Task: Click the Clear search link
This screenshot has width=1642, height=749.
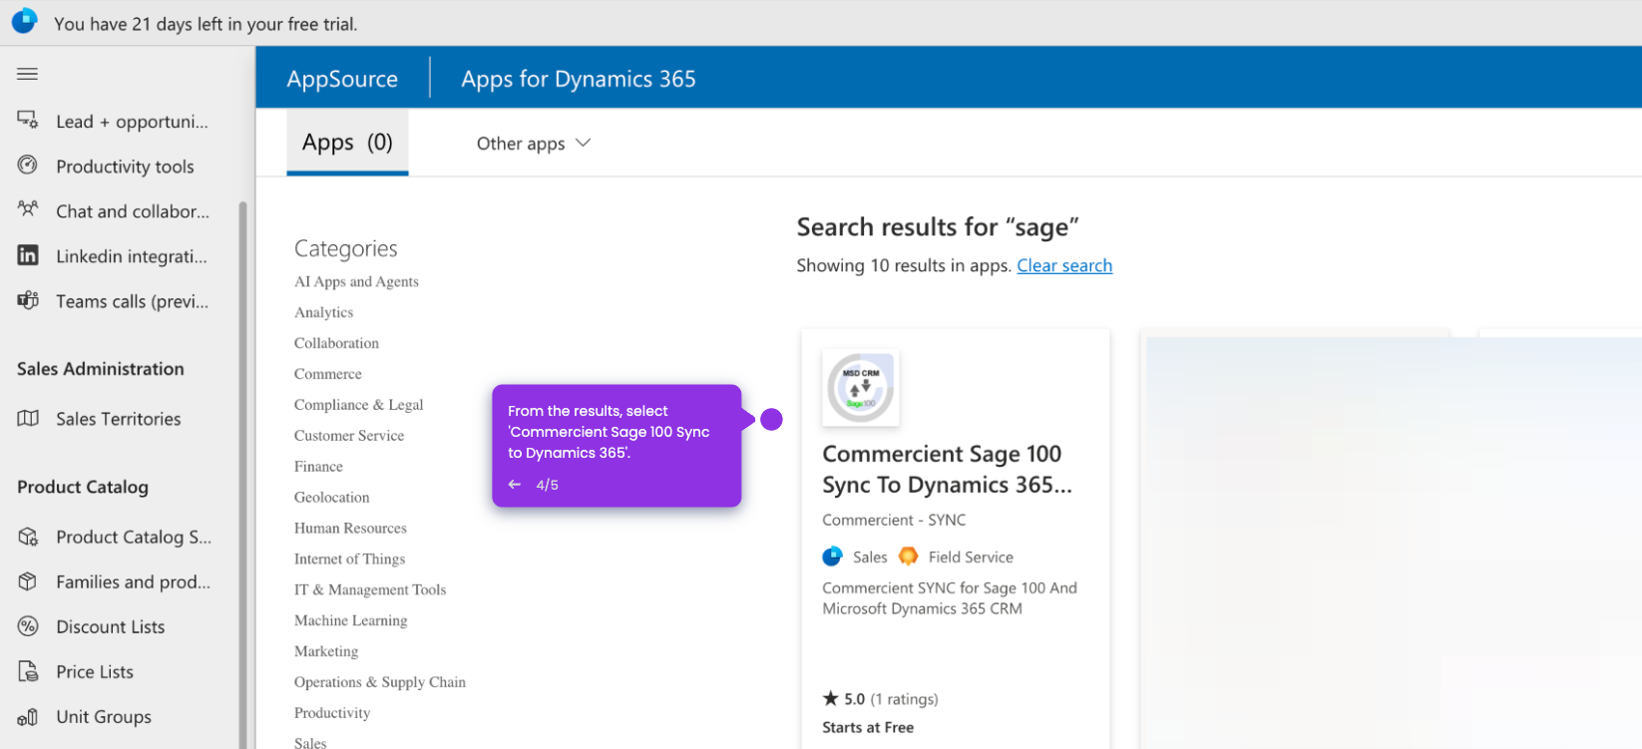Action: coord(1064,265)
